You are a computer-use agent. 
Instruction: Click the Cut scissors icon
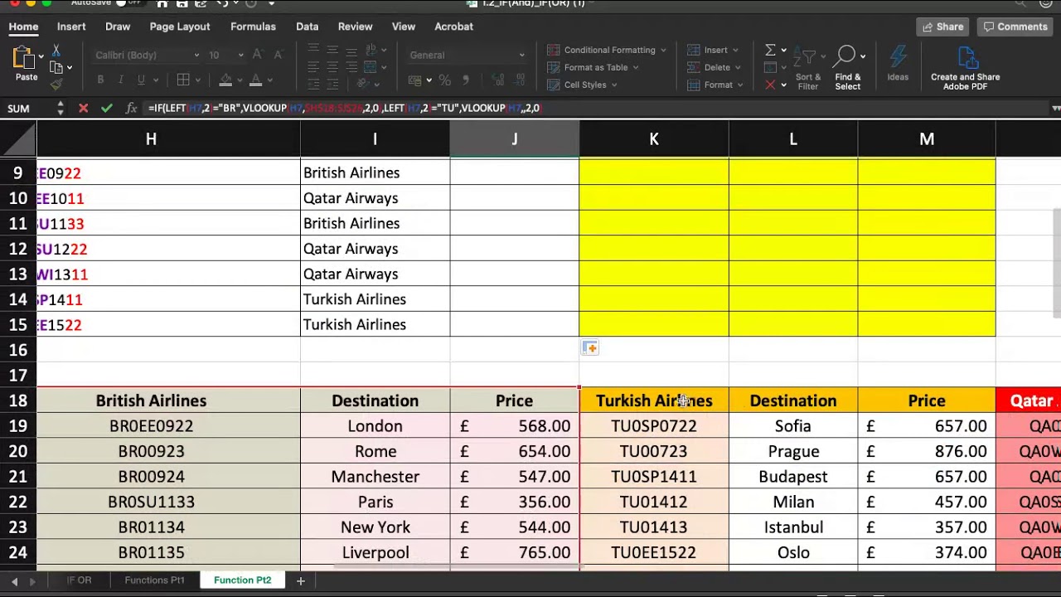pos(56,51)
